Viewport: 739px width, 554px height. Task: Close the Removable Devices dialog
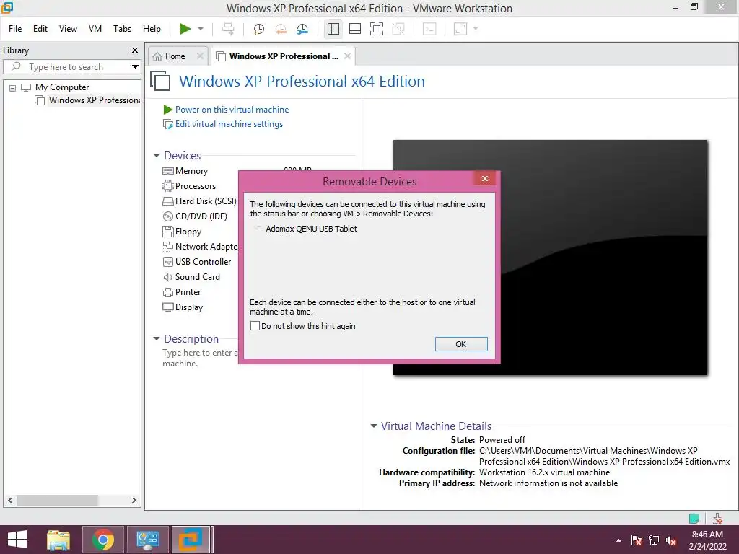tap(484, 179)
